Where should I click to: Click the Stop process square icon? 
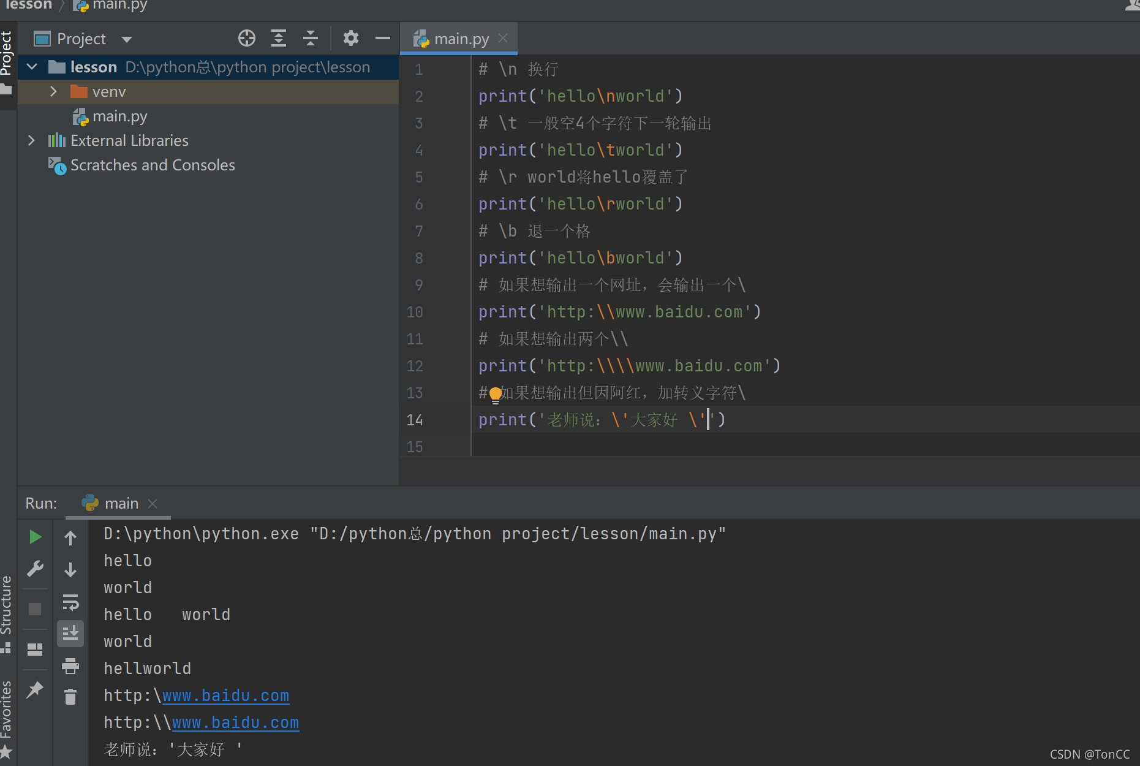(x=35, y=609)
